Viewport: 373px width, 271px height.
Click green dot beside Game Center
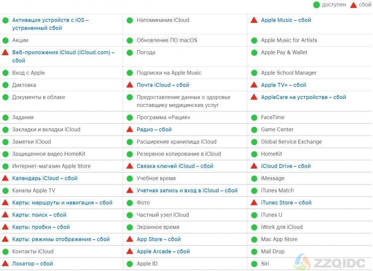(254, 130)
